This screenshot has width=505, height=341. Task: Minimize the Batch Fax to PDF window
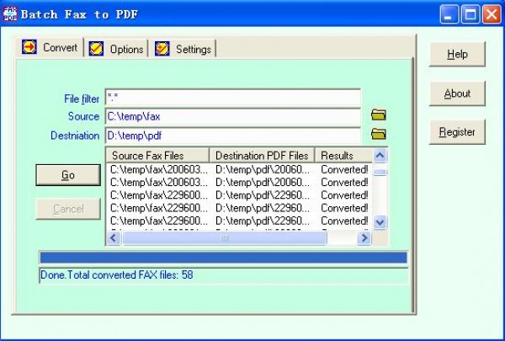coord(449,14)
